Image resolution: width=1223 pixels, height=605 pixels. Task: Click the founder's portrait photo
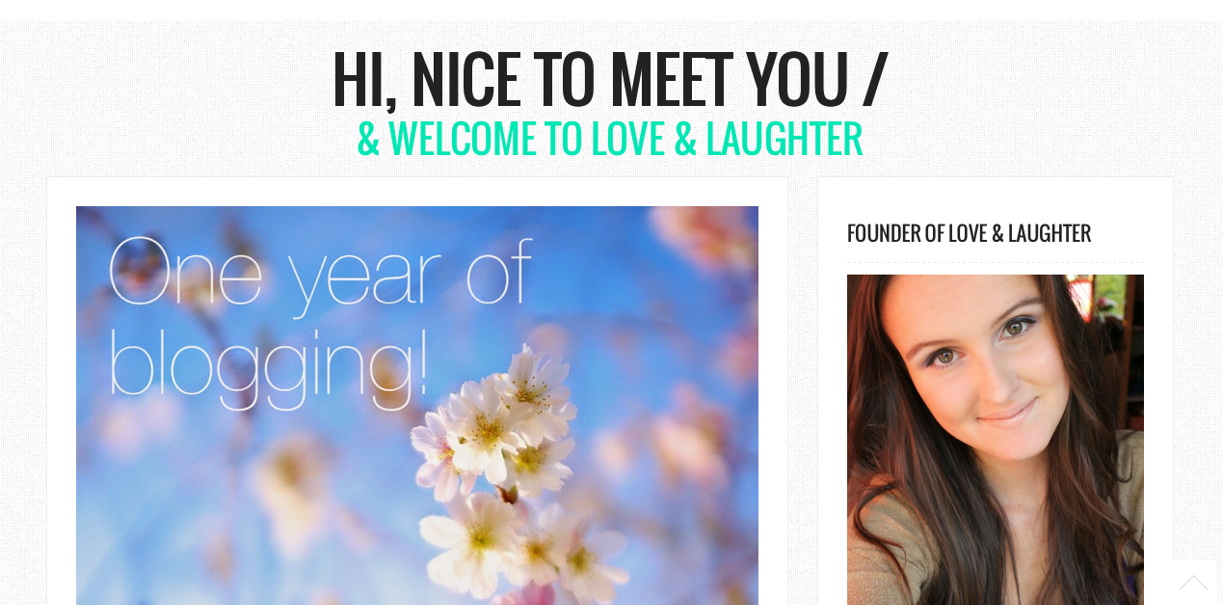pos(996,439)
